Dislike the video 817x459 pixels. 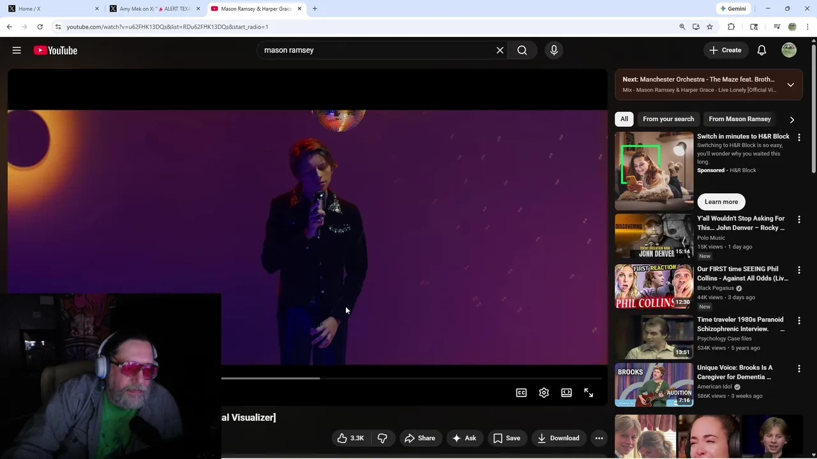382,438
